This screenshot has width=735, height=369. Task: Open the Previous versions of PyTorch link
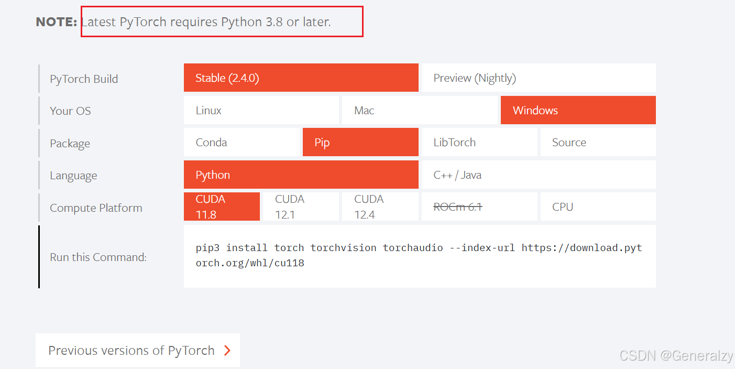coord(131,351)
